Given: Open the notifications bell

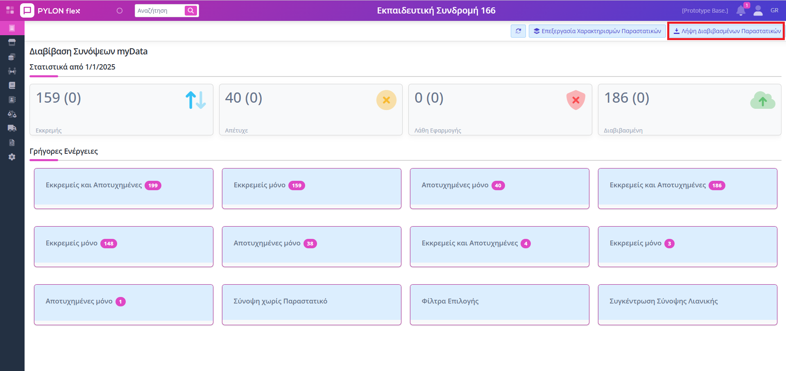Looking at the screenshot, I should click(741, 11).
